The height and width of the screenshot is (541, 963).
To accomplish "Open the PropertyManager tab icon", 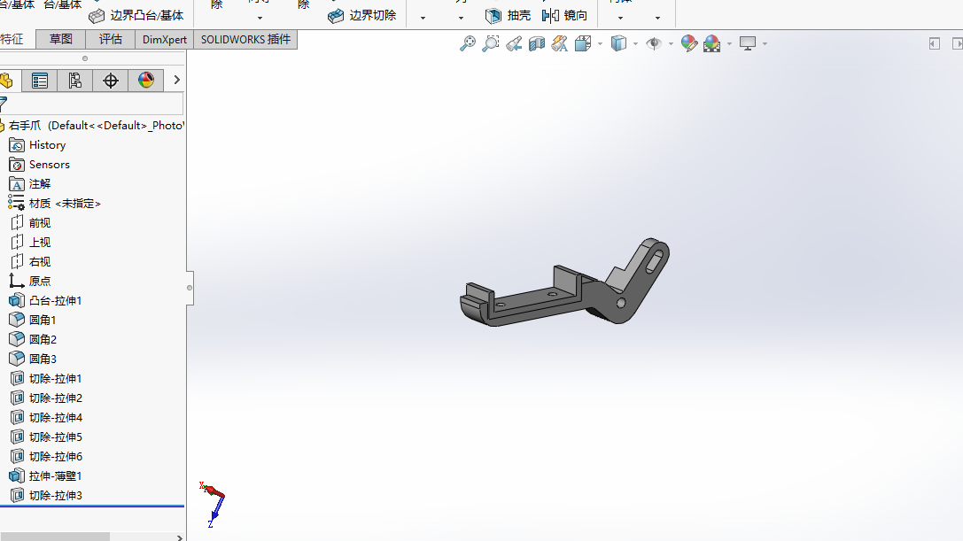I will [40, 81].
